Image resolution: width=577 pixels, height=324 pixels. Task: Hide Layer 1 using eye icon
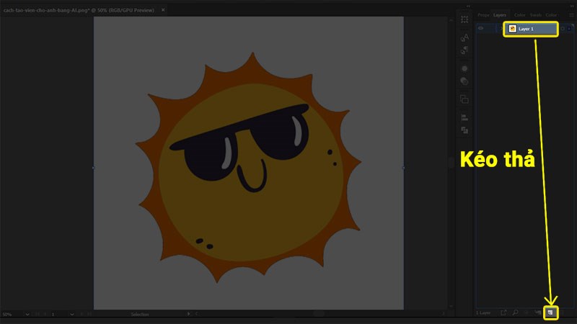coord(480,29)
